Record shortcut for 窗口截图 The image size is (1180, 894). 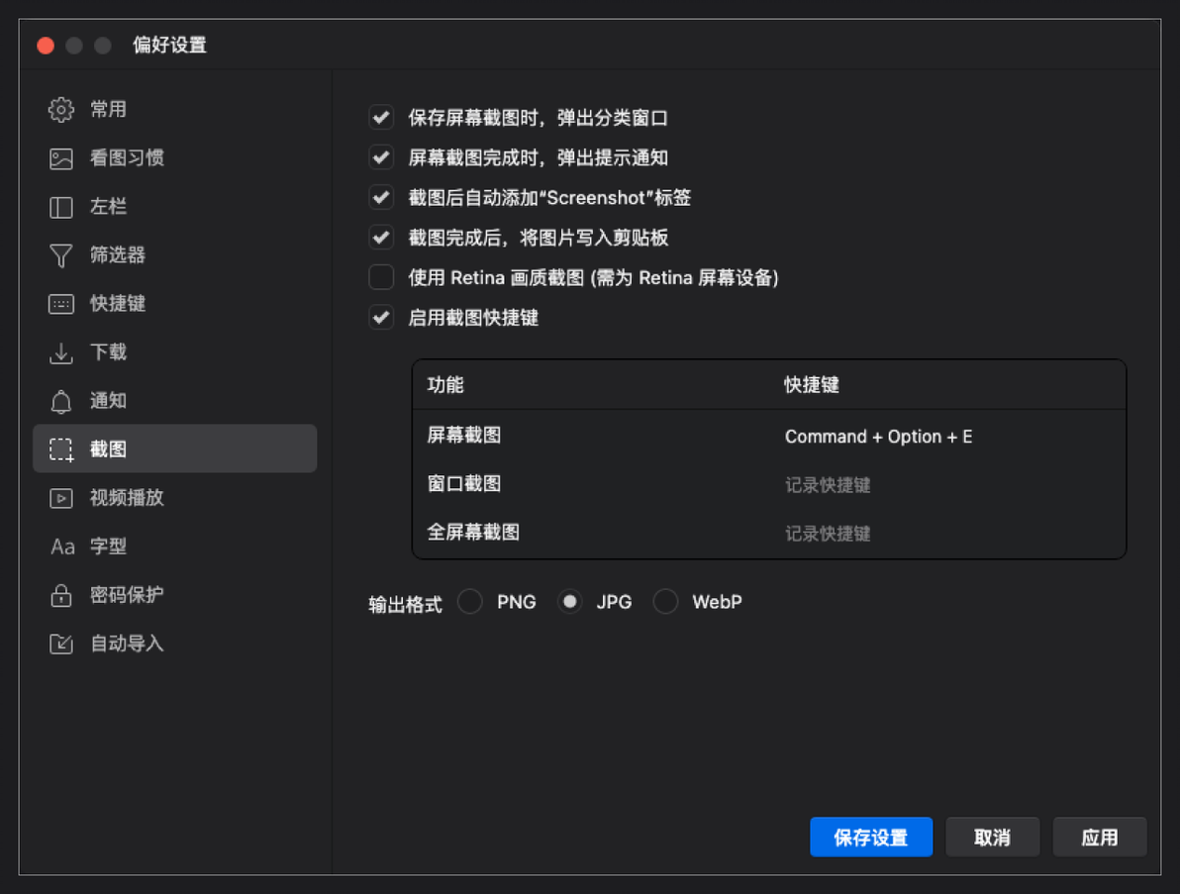click(x=828, y=485)
